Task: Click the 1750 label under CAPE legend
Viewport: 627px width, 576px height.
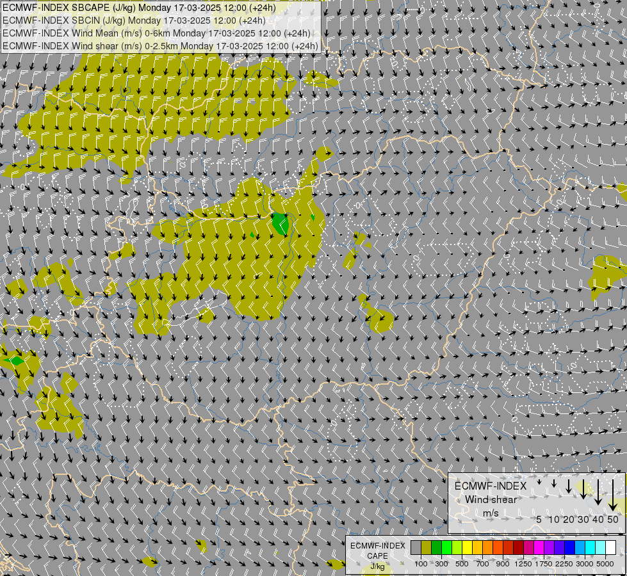Action: click(x=544, y=564)
